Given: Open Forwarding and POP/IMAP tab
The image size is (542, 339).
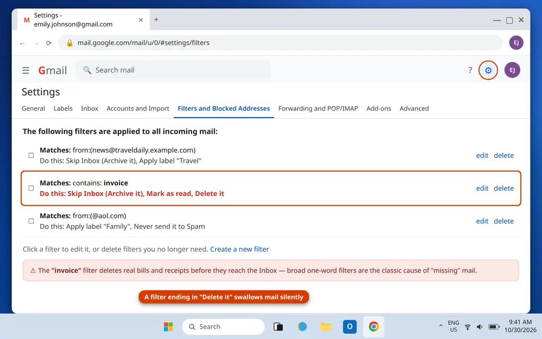Looking at the screenshot, I should click(x=318, y=109).
